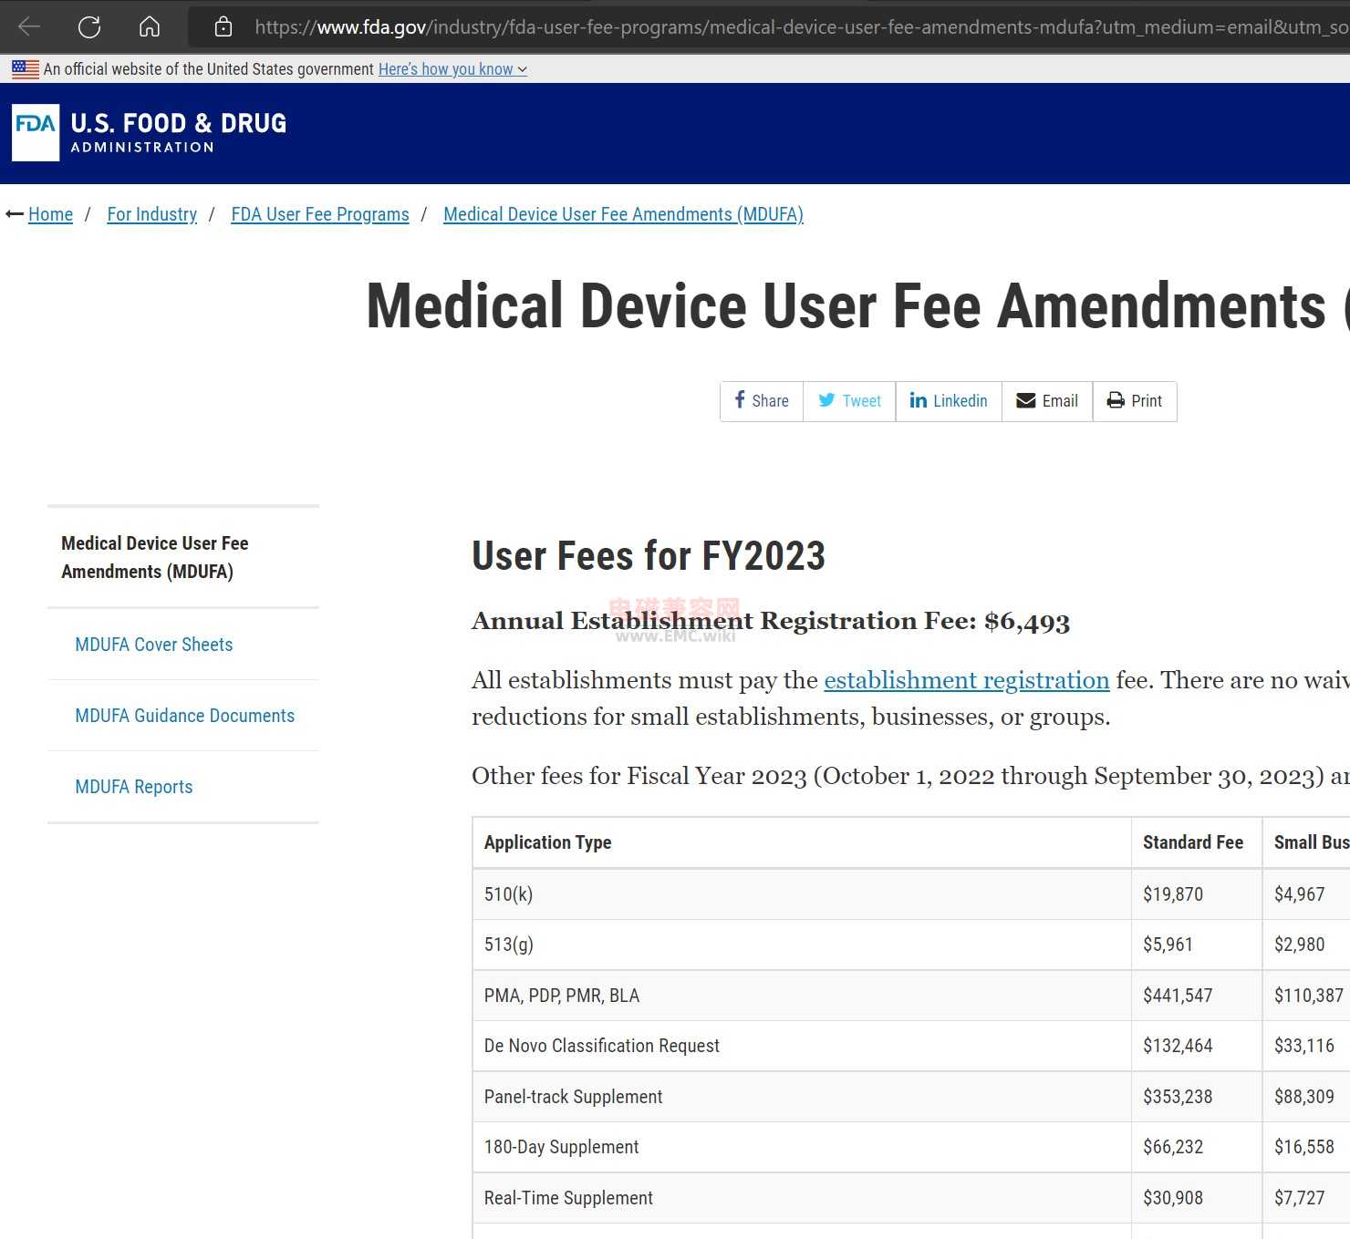
Task: Click the $88,309 small business fee cell
Action: [x=1304, y=1097]
